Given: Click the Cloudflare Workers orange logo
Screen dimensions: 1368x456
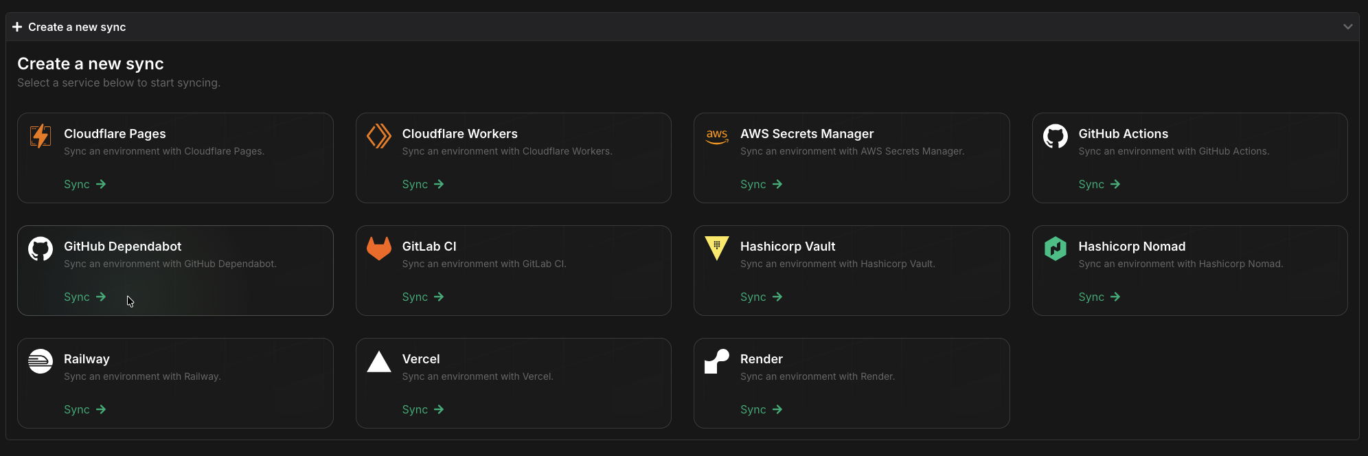Looking at the screenshot, I should click(x=379, y=136).
